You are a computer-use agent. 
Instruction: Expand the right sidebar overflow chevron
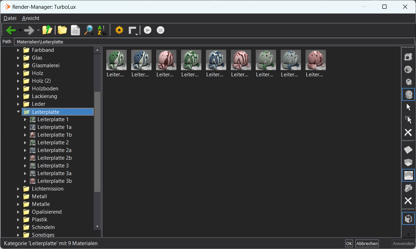(x=408, y=234)
